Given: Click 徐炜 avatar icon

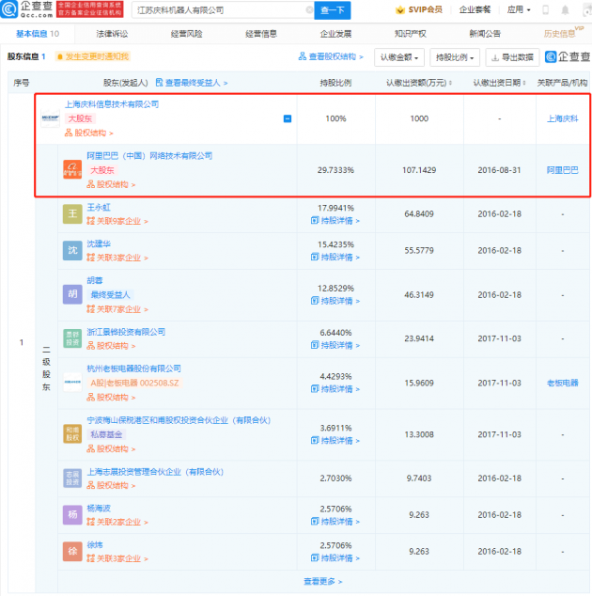Looking at the screenshot, I should pos(72,551).
